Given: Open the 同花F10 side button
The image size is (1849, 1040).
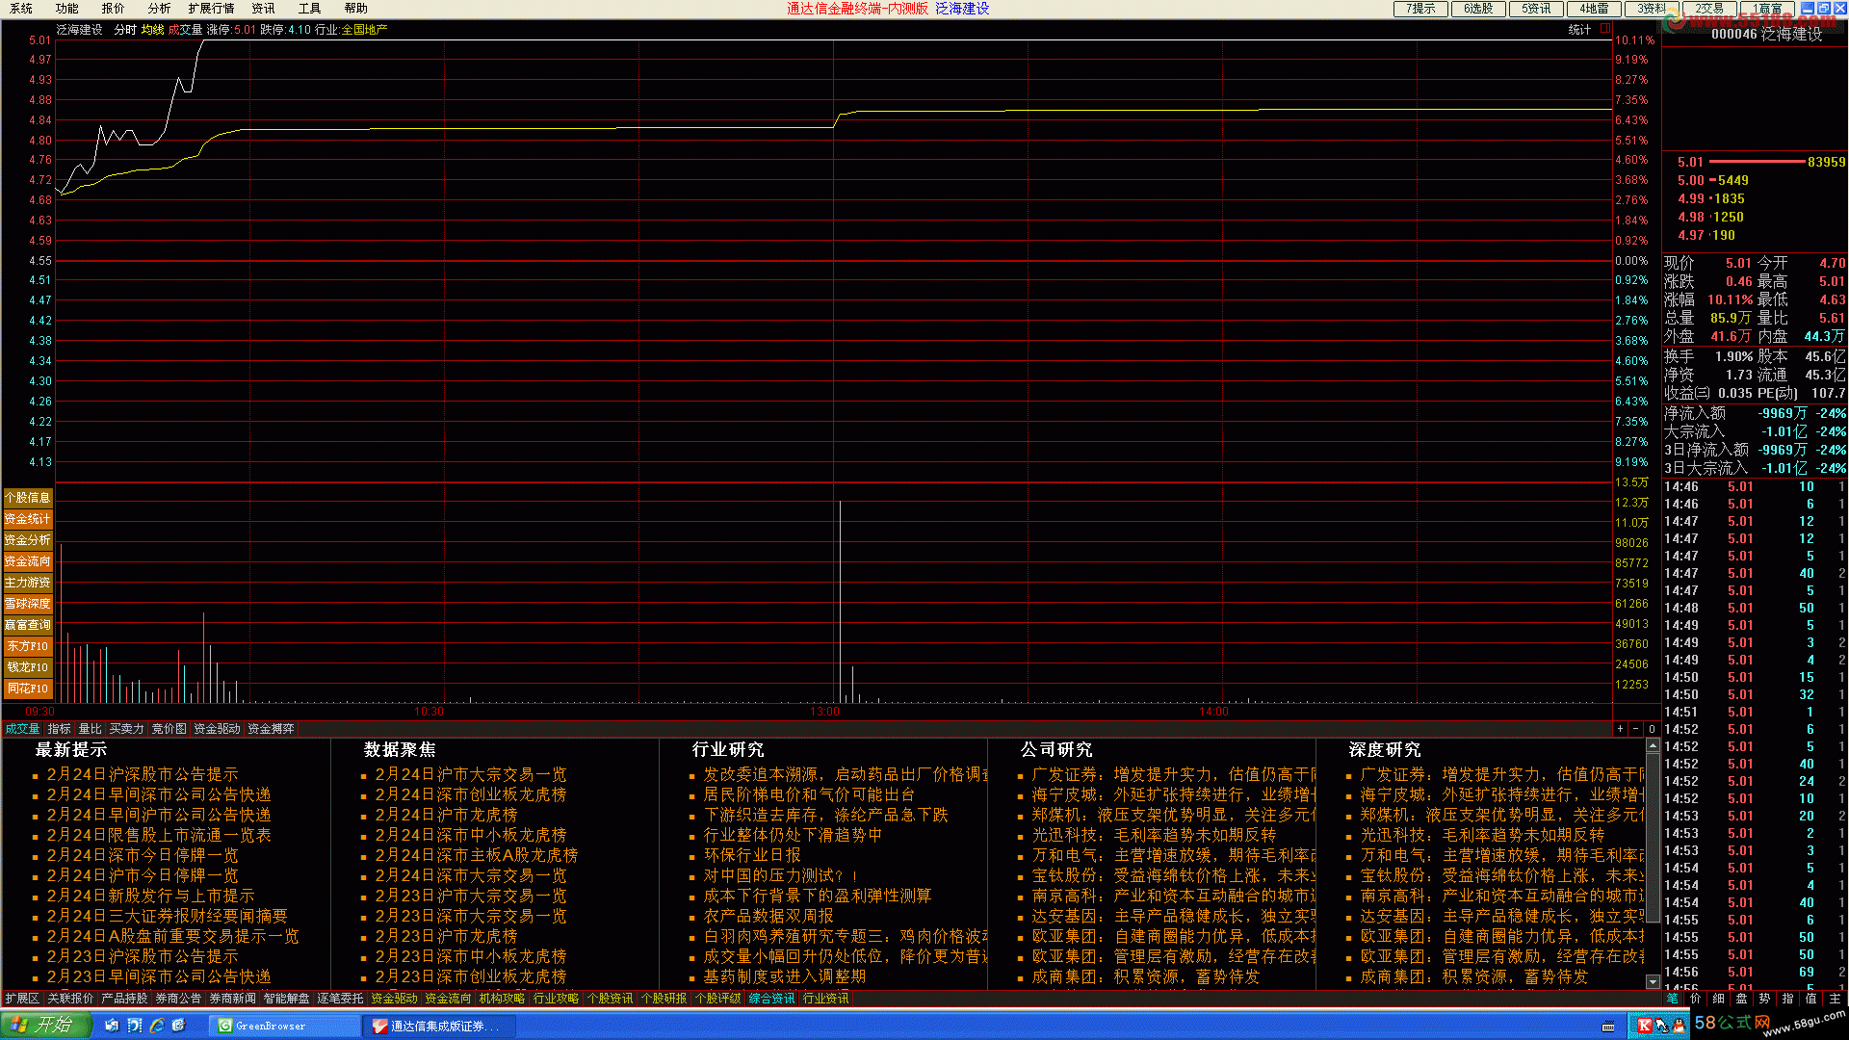Looking at the screenshot, I should click(x=28, y=689).
